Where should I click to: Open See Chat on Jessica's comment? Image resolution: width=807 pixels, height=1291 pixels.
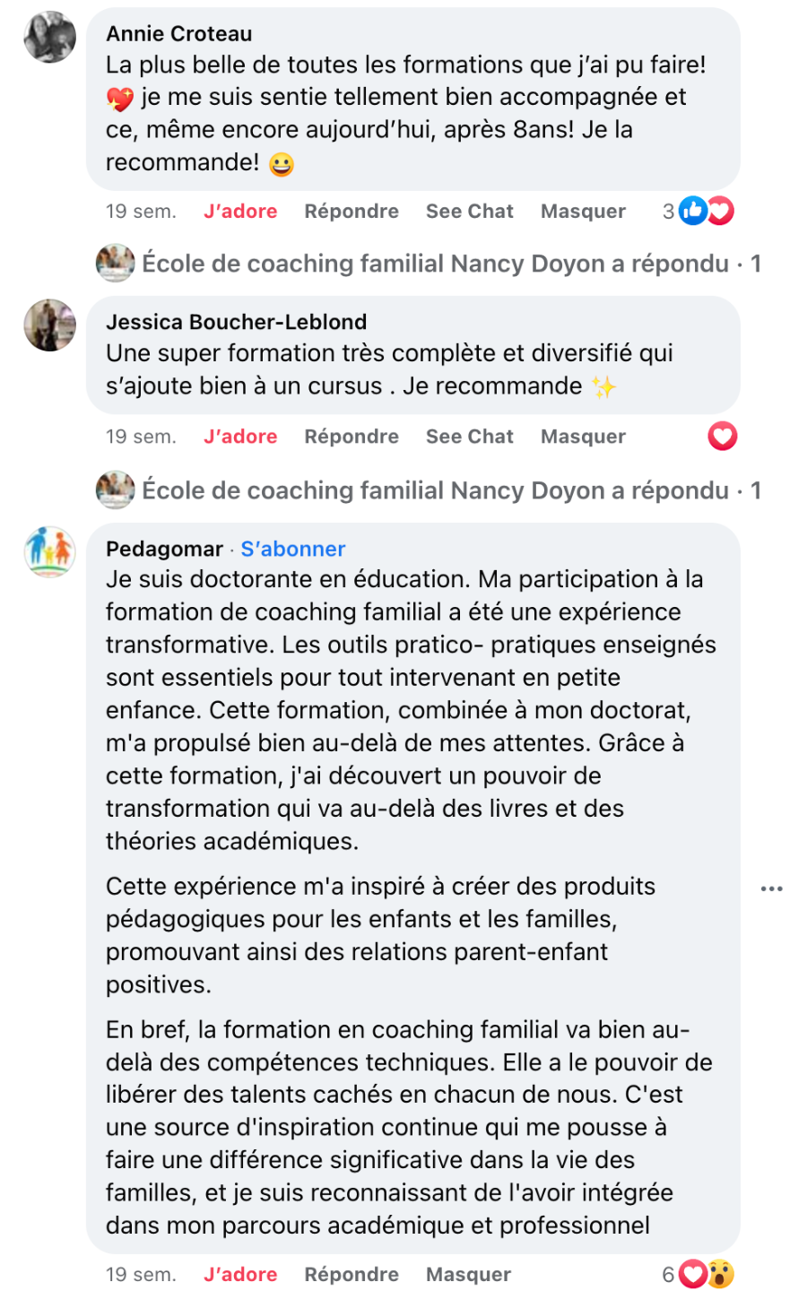469,437
